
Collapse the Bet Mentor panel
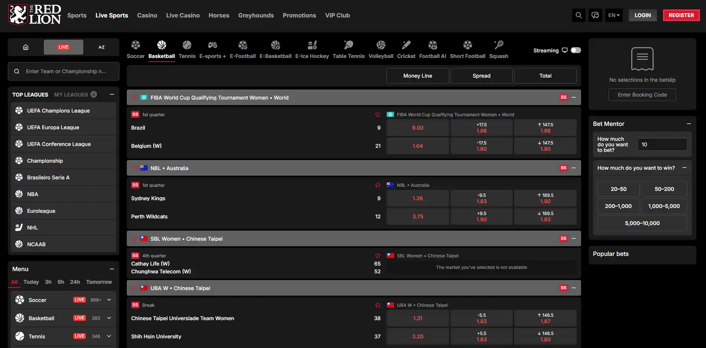(x=689, y=124)
